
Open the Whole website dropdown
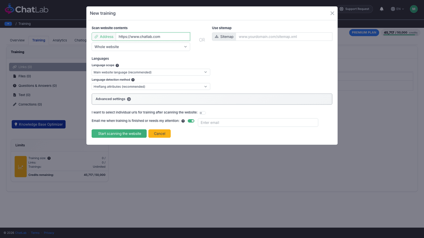(141, 47)
